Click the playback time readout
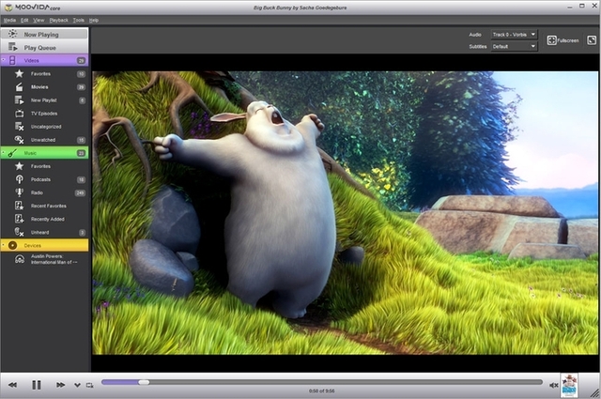 321,391
